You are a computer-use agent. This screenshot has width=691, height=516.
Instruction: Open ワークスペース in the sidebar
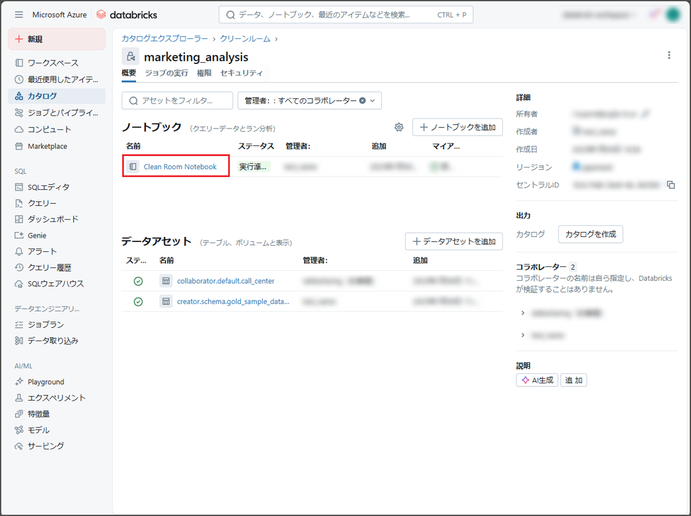pyautogui.click(x=56, y=63)
